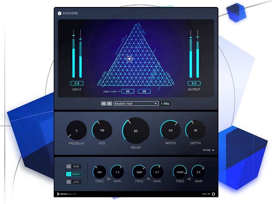The height and width of the screenshot is (204, 272).
Task: Click the INPUT gain value field 0.0
Action: (x=77, y=83)
